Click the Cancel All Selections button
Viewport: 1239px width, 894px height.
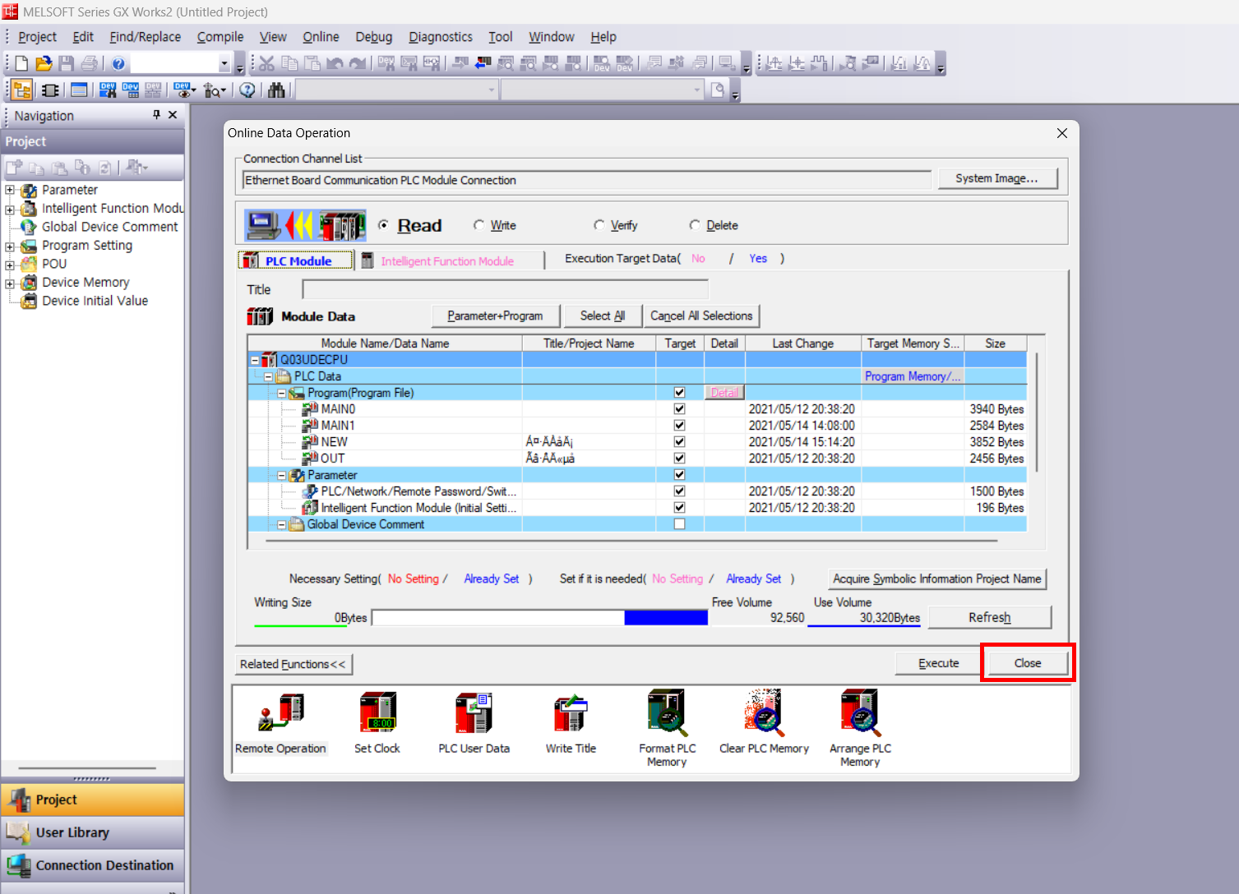tap(701, 316)
